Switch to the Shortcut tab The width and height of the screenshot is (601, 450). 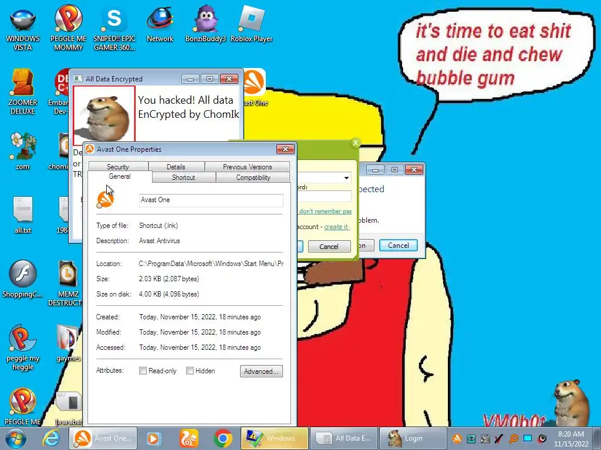click(x=183, y=177)
